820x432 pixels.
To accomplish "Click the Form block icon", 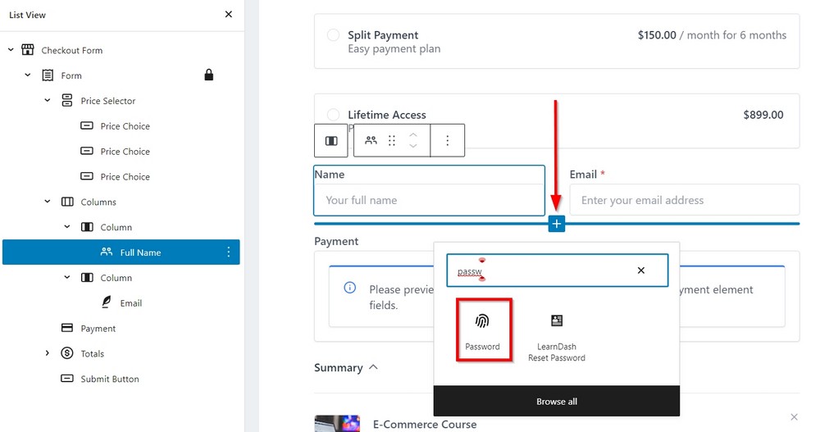I will coord(48,75).
